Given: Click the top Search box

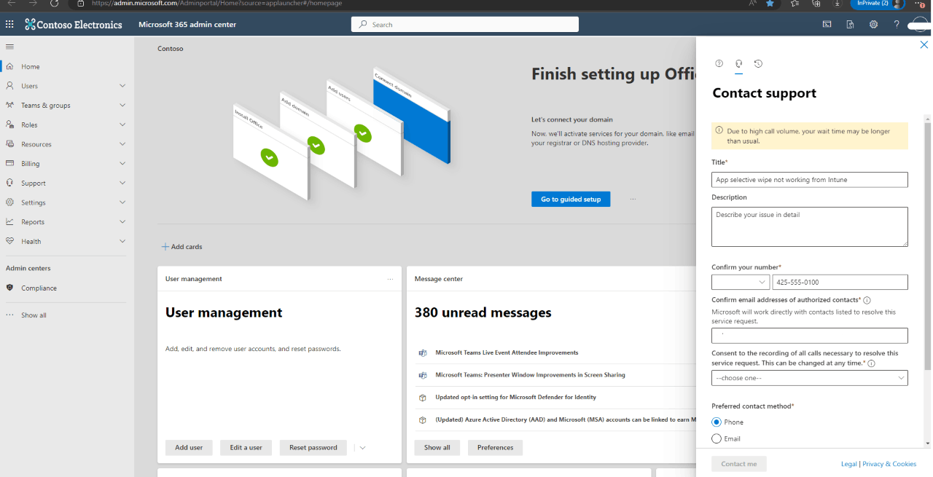Looking at the screenshot, I should [465, 24].
